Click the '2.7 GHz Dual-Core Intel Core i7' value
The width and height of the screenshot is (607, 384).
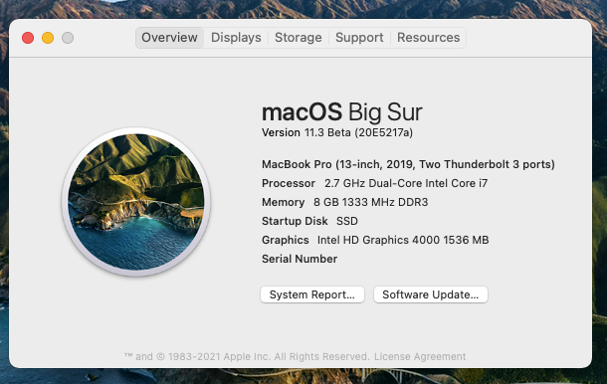point(406,183)
